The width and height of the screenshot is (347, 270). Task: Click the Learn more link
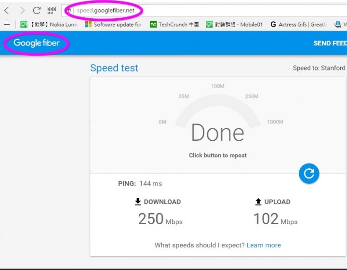tap(264, 245)
